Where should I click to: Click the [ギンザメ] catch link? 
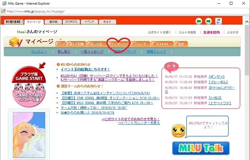point(216,77)
